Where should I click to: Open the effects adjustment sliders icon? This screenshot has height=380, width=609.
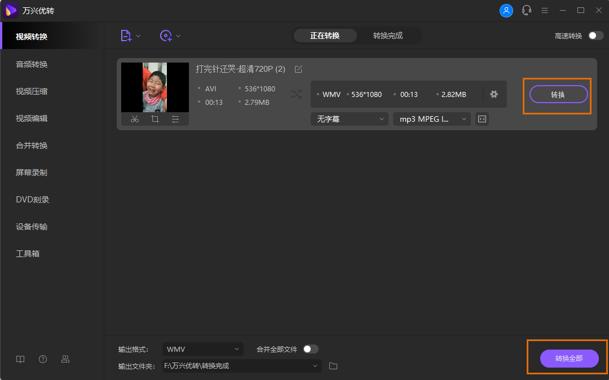(174, 119)
